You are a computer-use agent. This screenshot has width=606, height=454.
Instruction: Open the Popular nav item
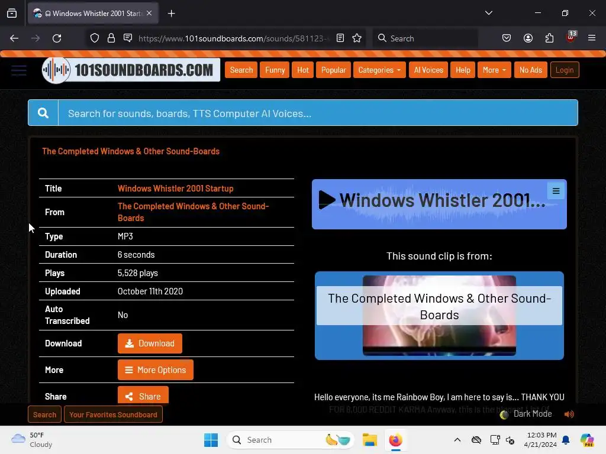[333, 70]
